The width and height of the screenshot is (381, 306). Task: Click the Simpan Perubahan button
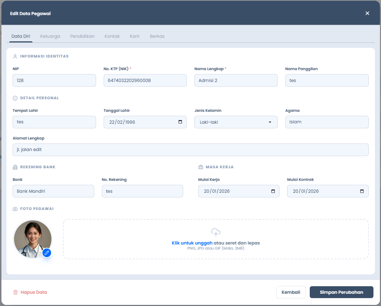tap(341, 292)
